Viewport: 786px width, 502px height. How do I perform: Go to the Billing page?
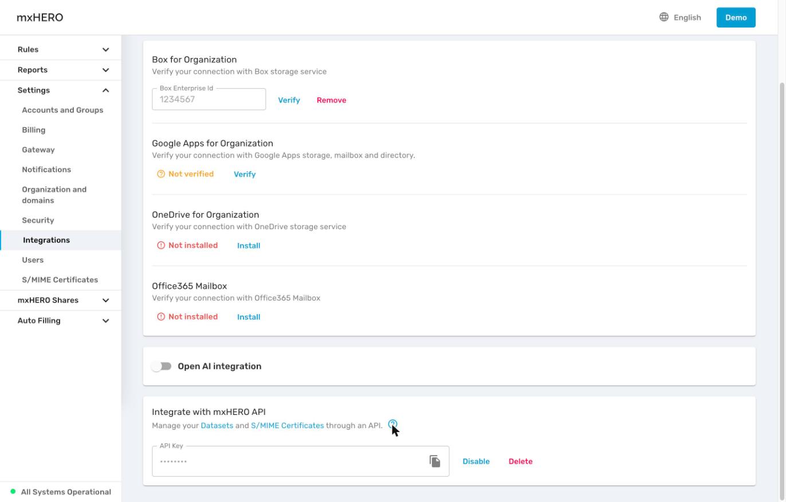coord(34,130)
